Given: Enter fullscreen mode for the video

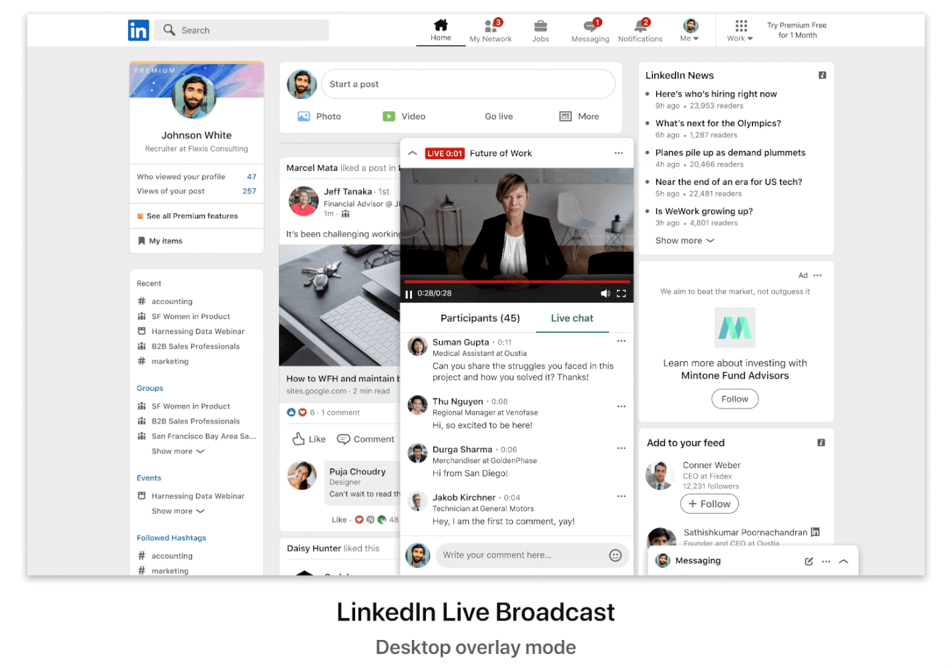Looking at the screenshot, I should click(x=622, y=294).
